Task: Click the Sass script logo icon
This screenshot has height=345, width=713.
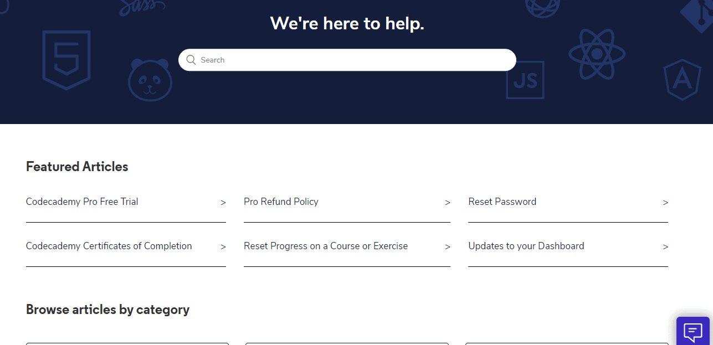Action: click(143, 8)
